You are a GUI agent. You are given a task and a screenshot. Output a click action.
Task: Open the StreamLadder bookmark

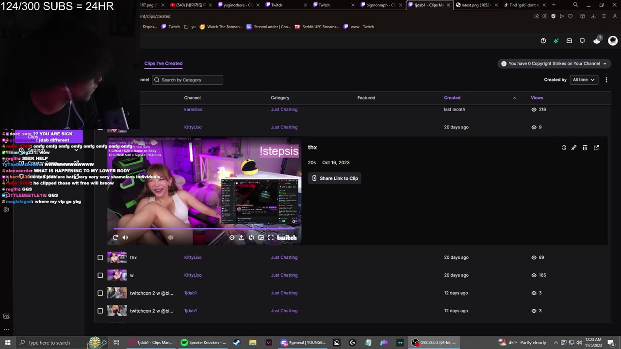[268, 27]
